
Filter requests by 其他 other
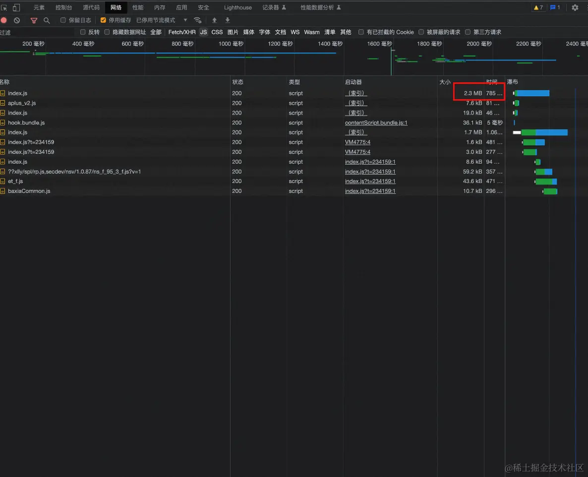click(x=346, y=32)
